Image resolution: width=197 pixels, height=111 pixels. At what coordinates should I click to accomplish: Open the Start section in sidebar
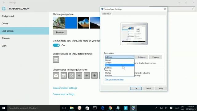coord(25,46)
